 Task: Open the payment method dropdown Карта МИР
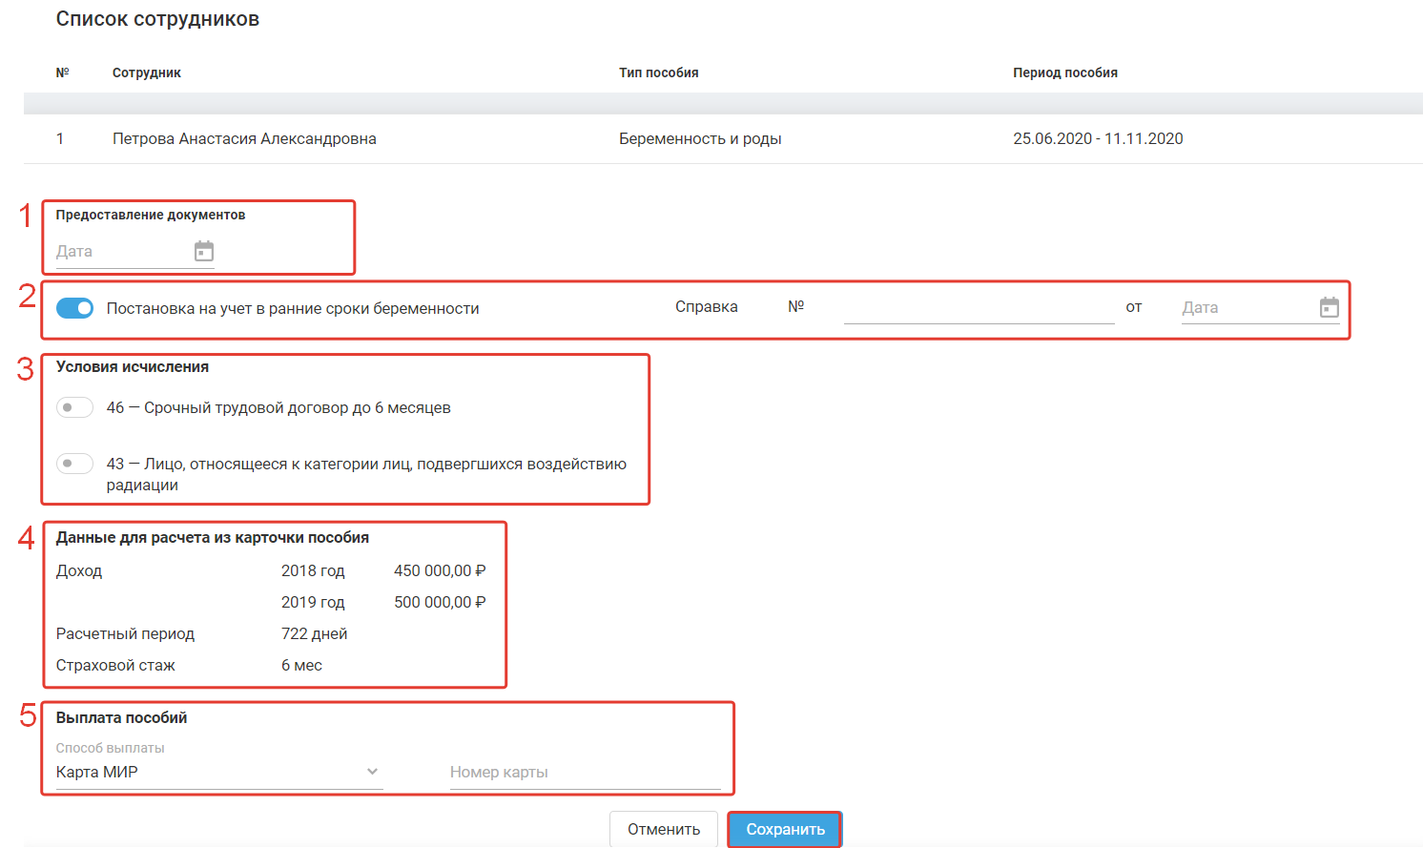coord(219,772)
